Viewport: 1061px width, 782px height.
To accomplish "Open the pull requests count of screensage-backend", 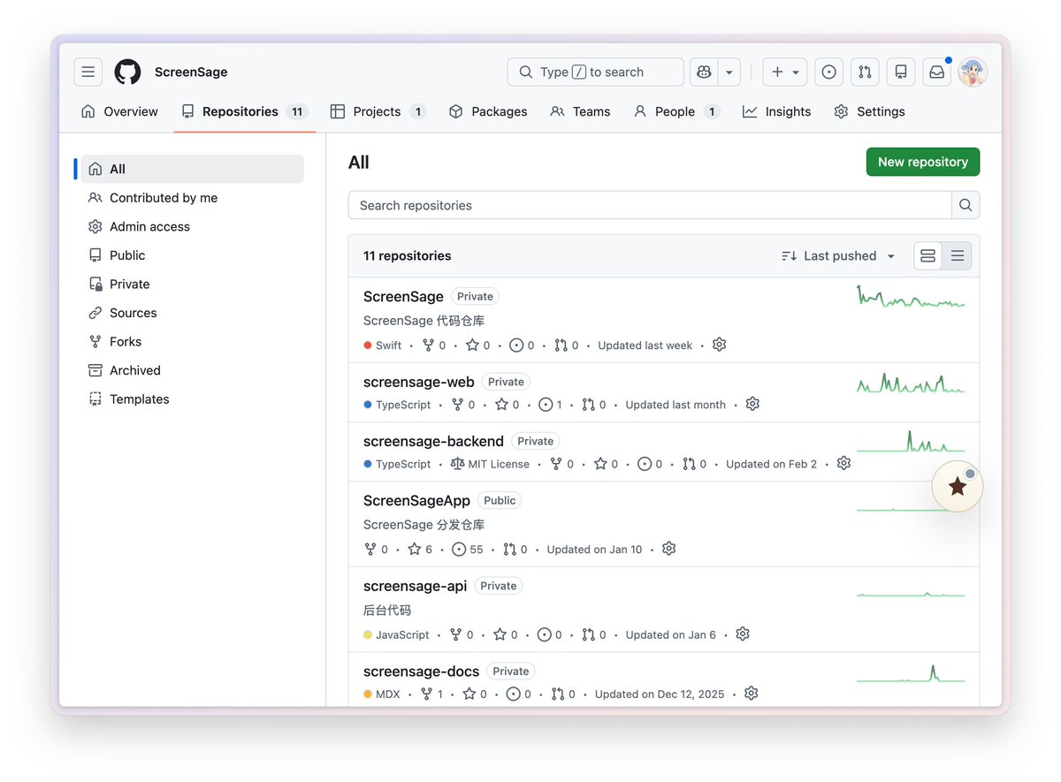I will pos(694,464).
